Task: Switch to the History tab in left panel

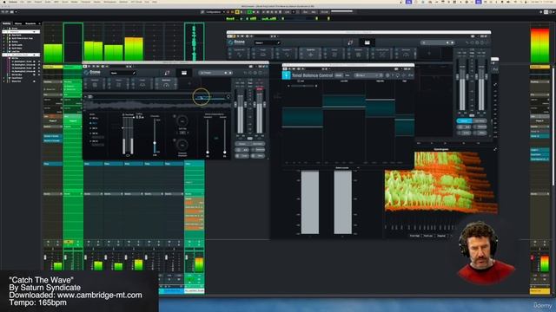Action: point(17,23)
